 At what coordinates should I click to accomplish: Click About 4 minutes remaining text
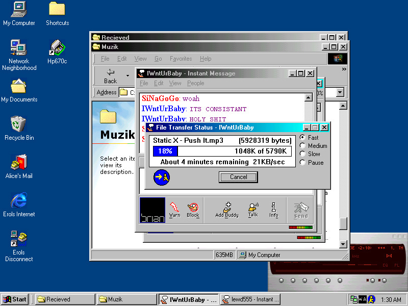tap(205, 162)
